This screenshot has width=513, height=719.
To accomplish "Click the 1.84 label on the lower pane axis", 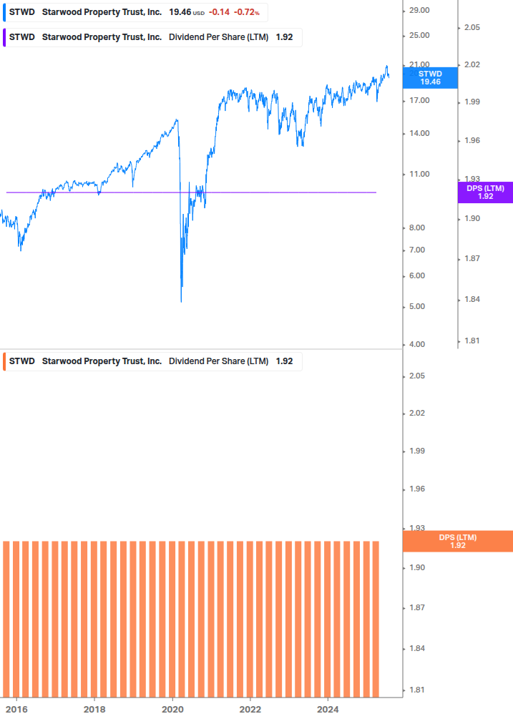I will click(x=416, y=648).
